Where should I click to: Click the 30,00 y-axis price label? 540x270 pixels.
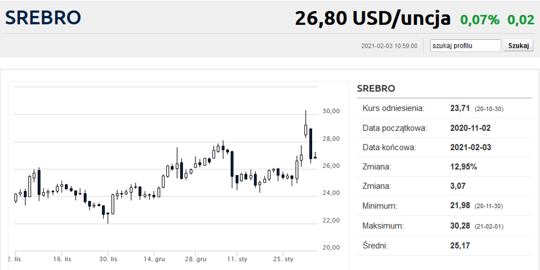332,111
